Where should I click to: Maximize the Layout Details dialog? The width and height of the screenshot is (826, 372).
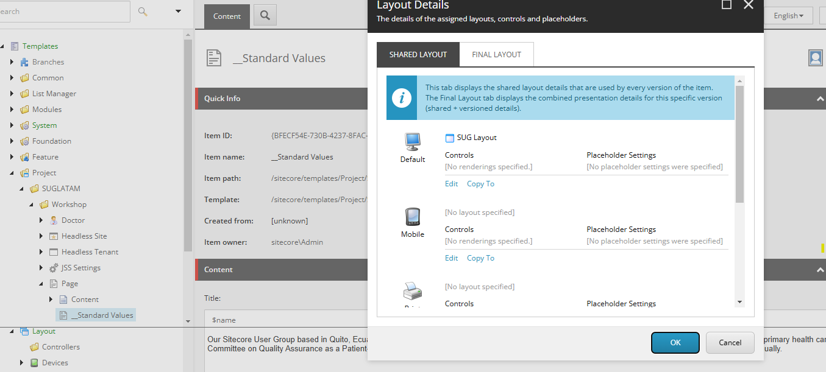coord(727,4)
